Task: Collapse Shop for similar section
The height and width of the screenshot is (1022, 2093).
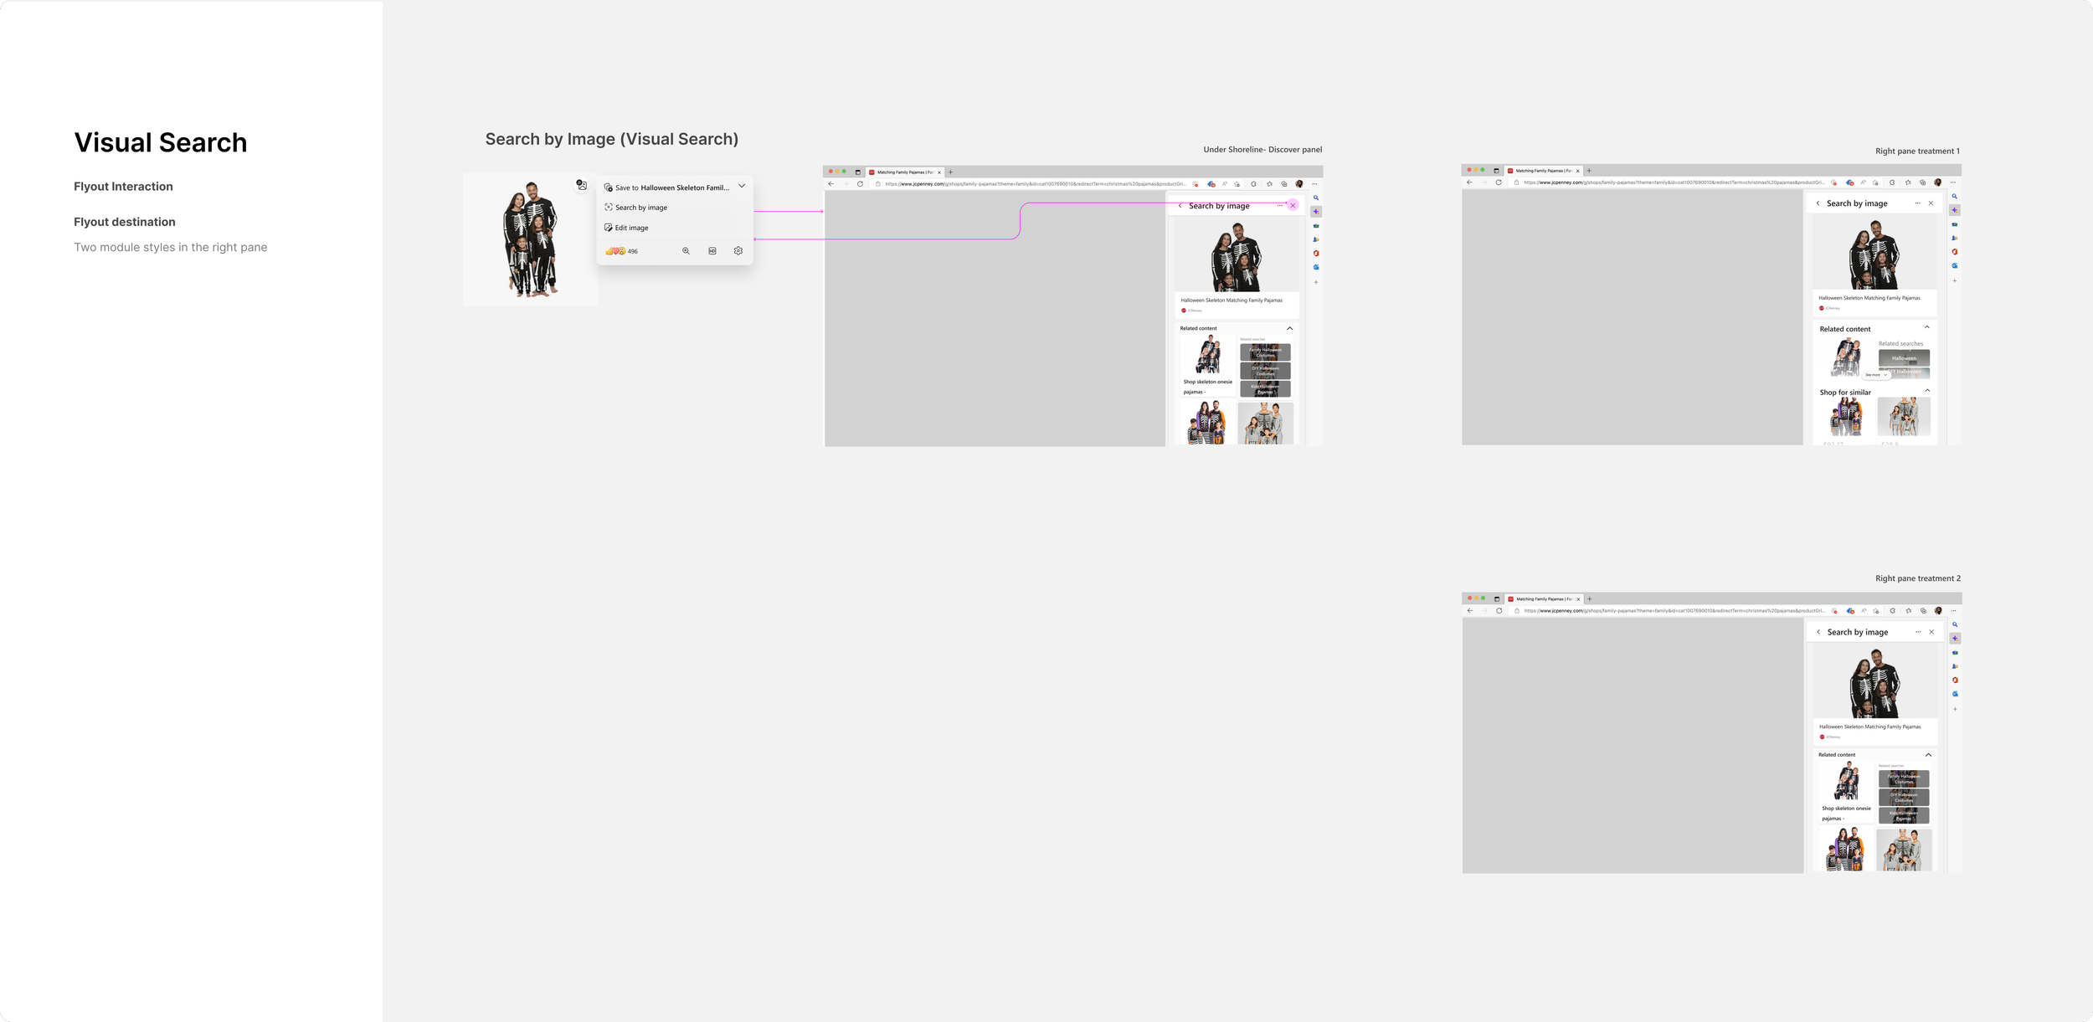Action: point(1926,391)
